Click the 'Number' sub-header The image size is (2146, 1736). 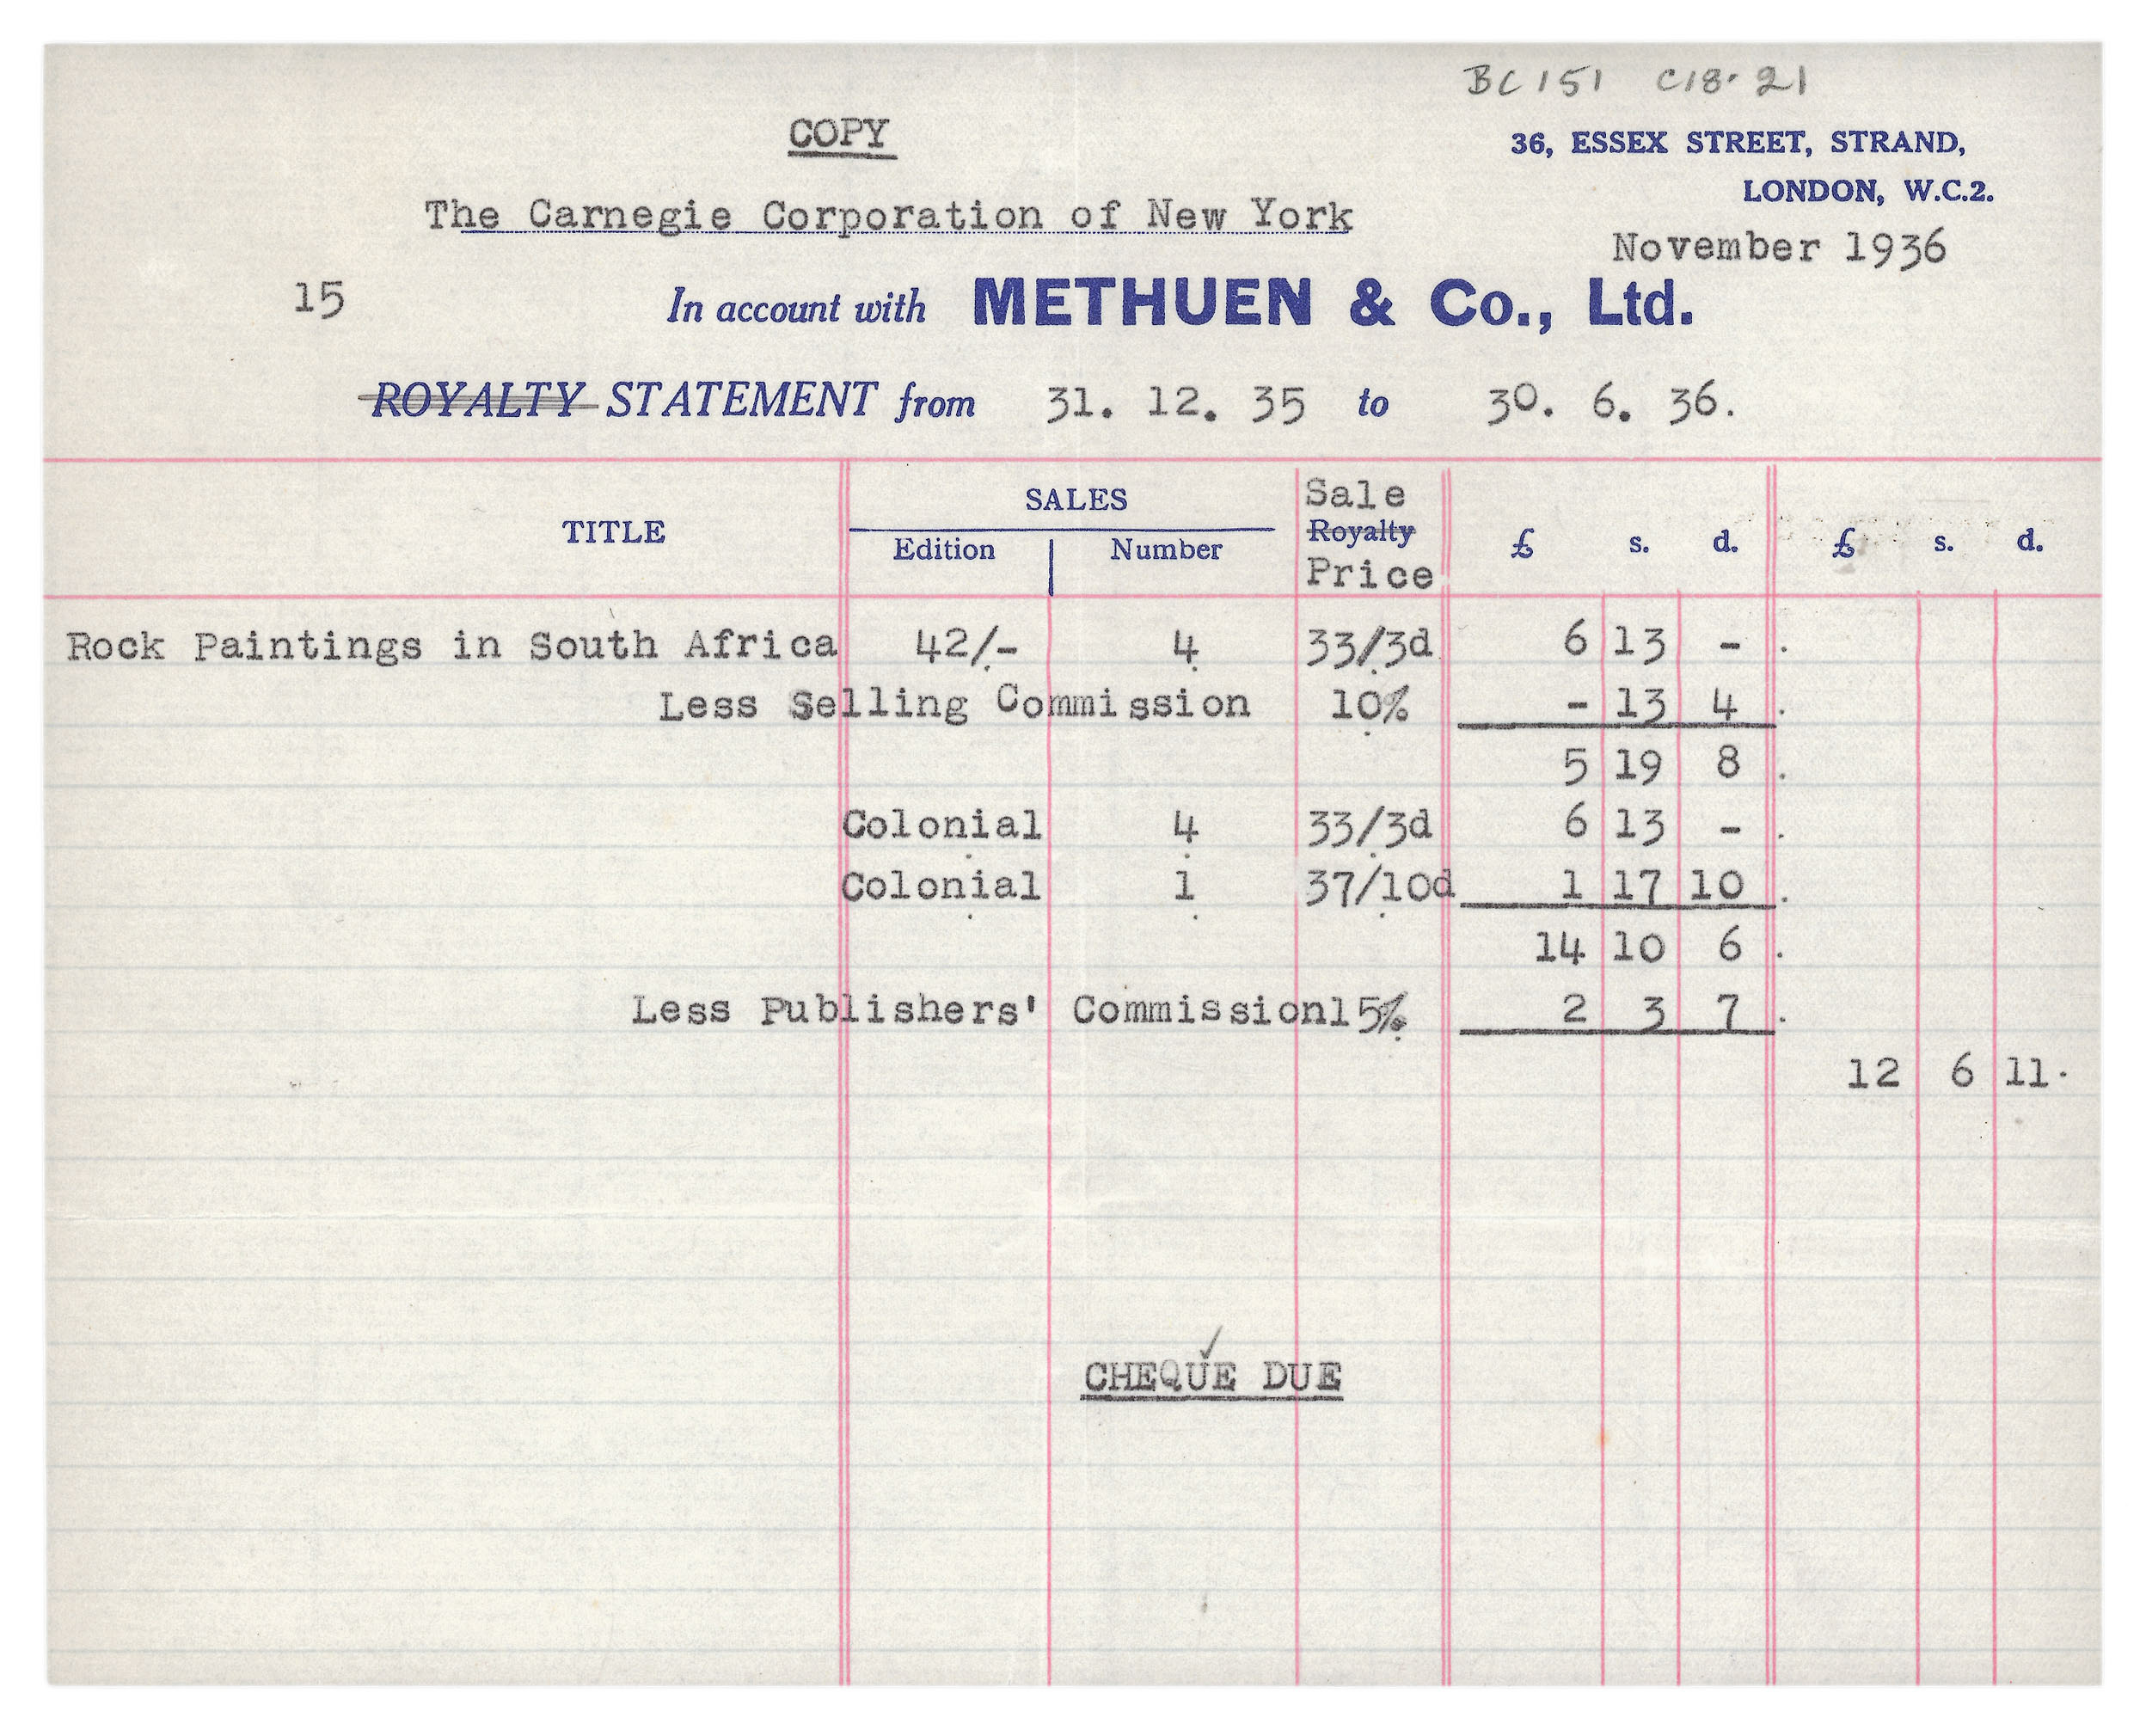pyautogui.click(x=1166, y=549)
